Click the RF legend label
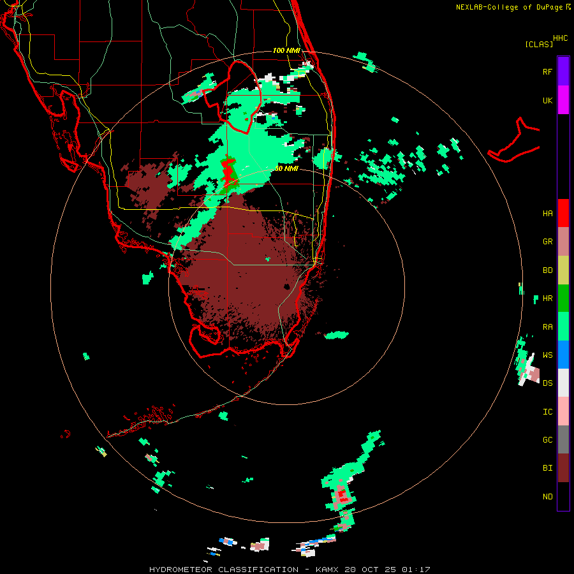The image size is (574, 574). click(x=547, y=71)
